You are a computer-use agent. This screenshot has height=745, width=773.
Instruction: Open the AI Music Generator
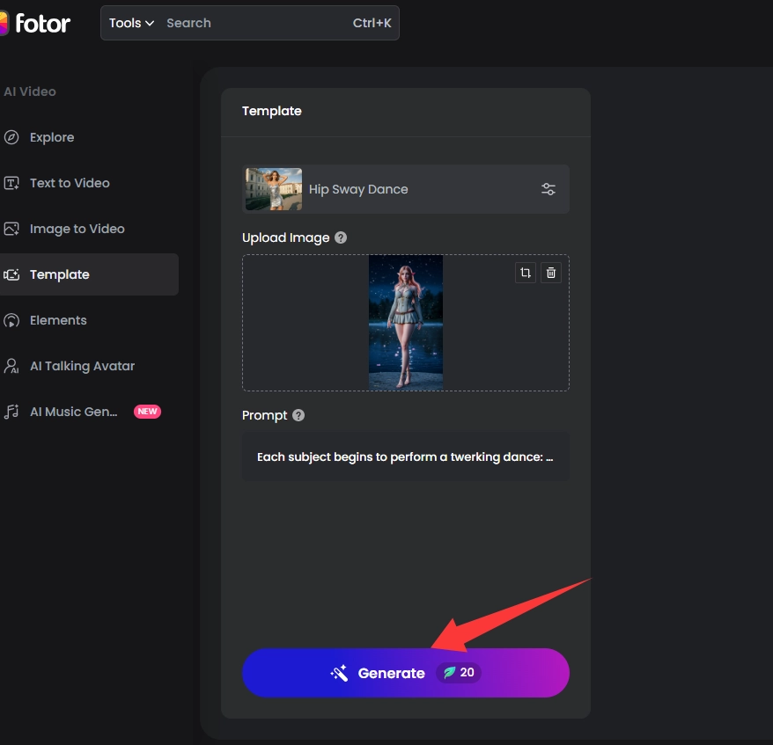[74, 412]
